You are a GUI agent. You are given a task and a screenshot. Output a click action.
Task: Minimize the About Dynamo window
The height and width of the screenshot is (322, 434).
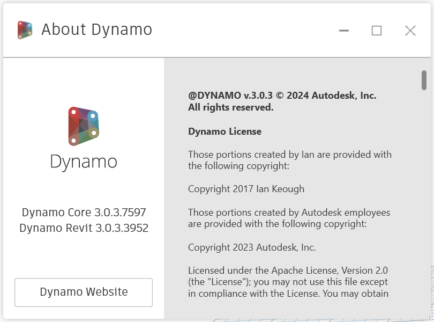tap(343, 31)
